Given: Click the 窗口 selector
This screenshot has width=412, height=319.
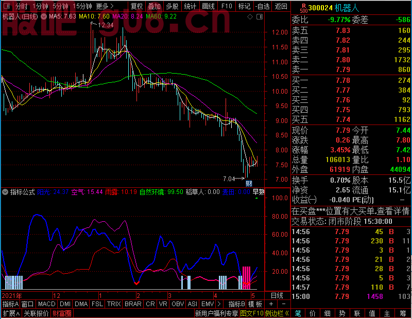Looking at the screenshot, I should [28, 304].
